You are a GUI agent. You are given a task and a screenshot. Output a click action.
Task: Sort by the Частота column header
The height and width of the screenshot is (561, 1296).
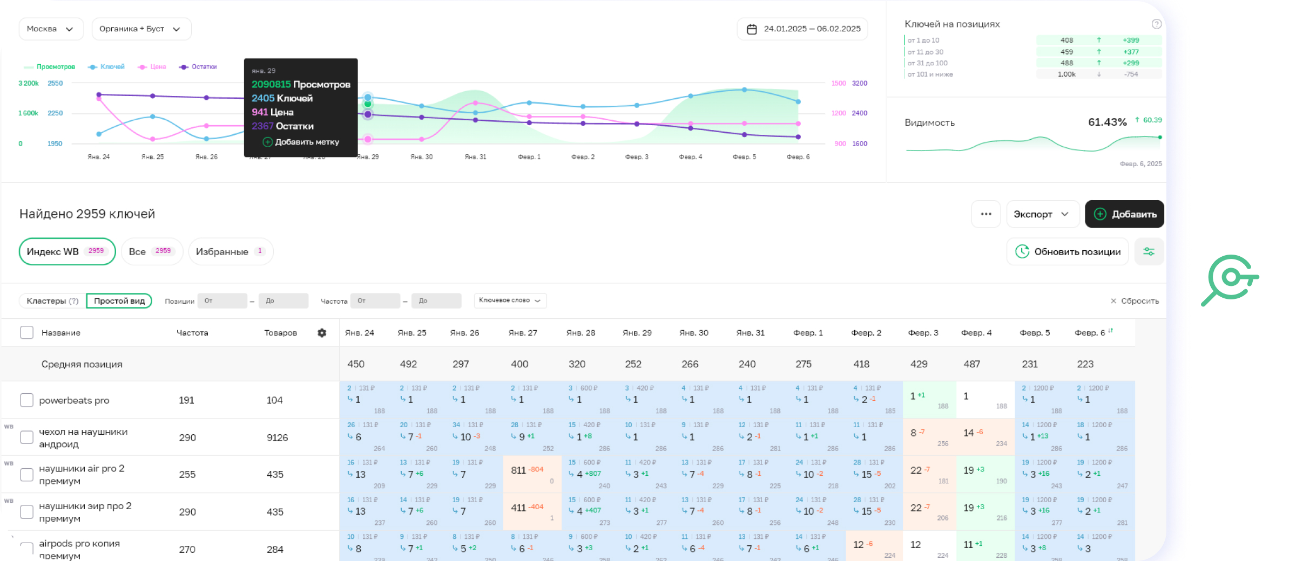pos(192,333)
